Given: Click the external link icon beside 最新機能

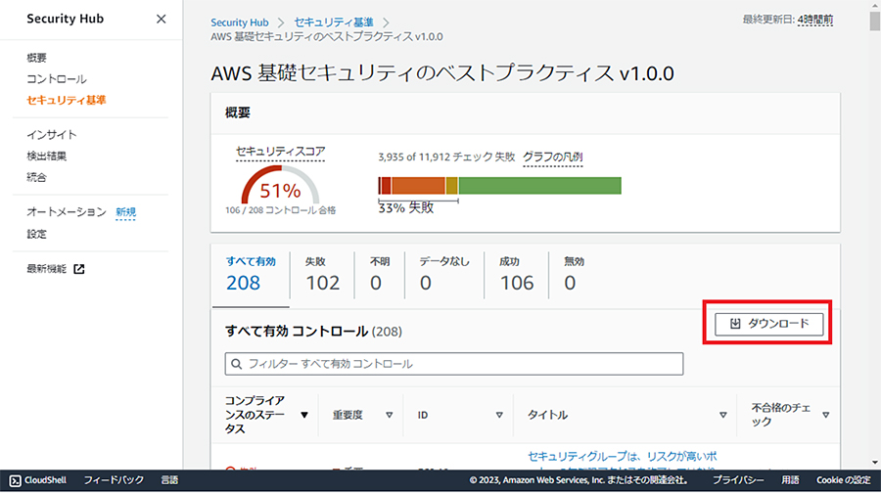Looking at the screenshot, I should click(x=79, y=269).
